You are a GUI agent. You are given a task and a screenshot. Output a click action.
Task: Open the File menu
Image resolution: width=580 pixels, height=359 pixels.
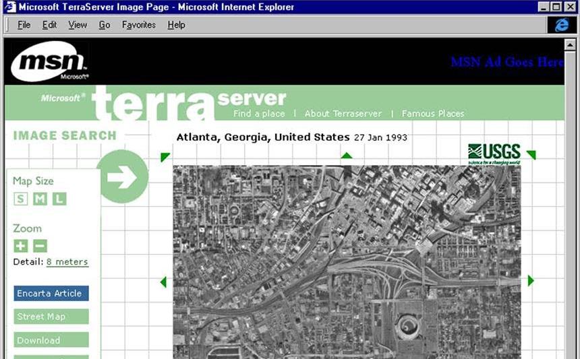[24, 25]
